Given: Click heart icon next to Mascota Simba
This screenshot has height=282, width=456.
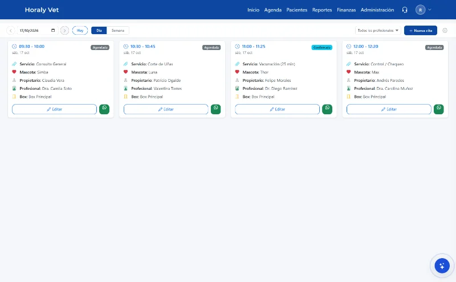Looking at the screenshot, I should click(14, 72).
